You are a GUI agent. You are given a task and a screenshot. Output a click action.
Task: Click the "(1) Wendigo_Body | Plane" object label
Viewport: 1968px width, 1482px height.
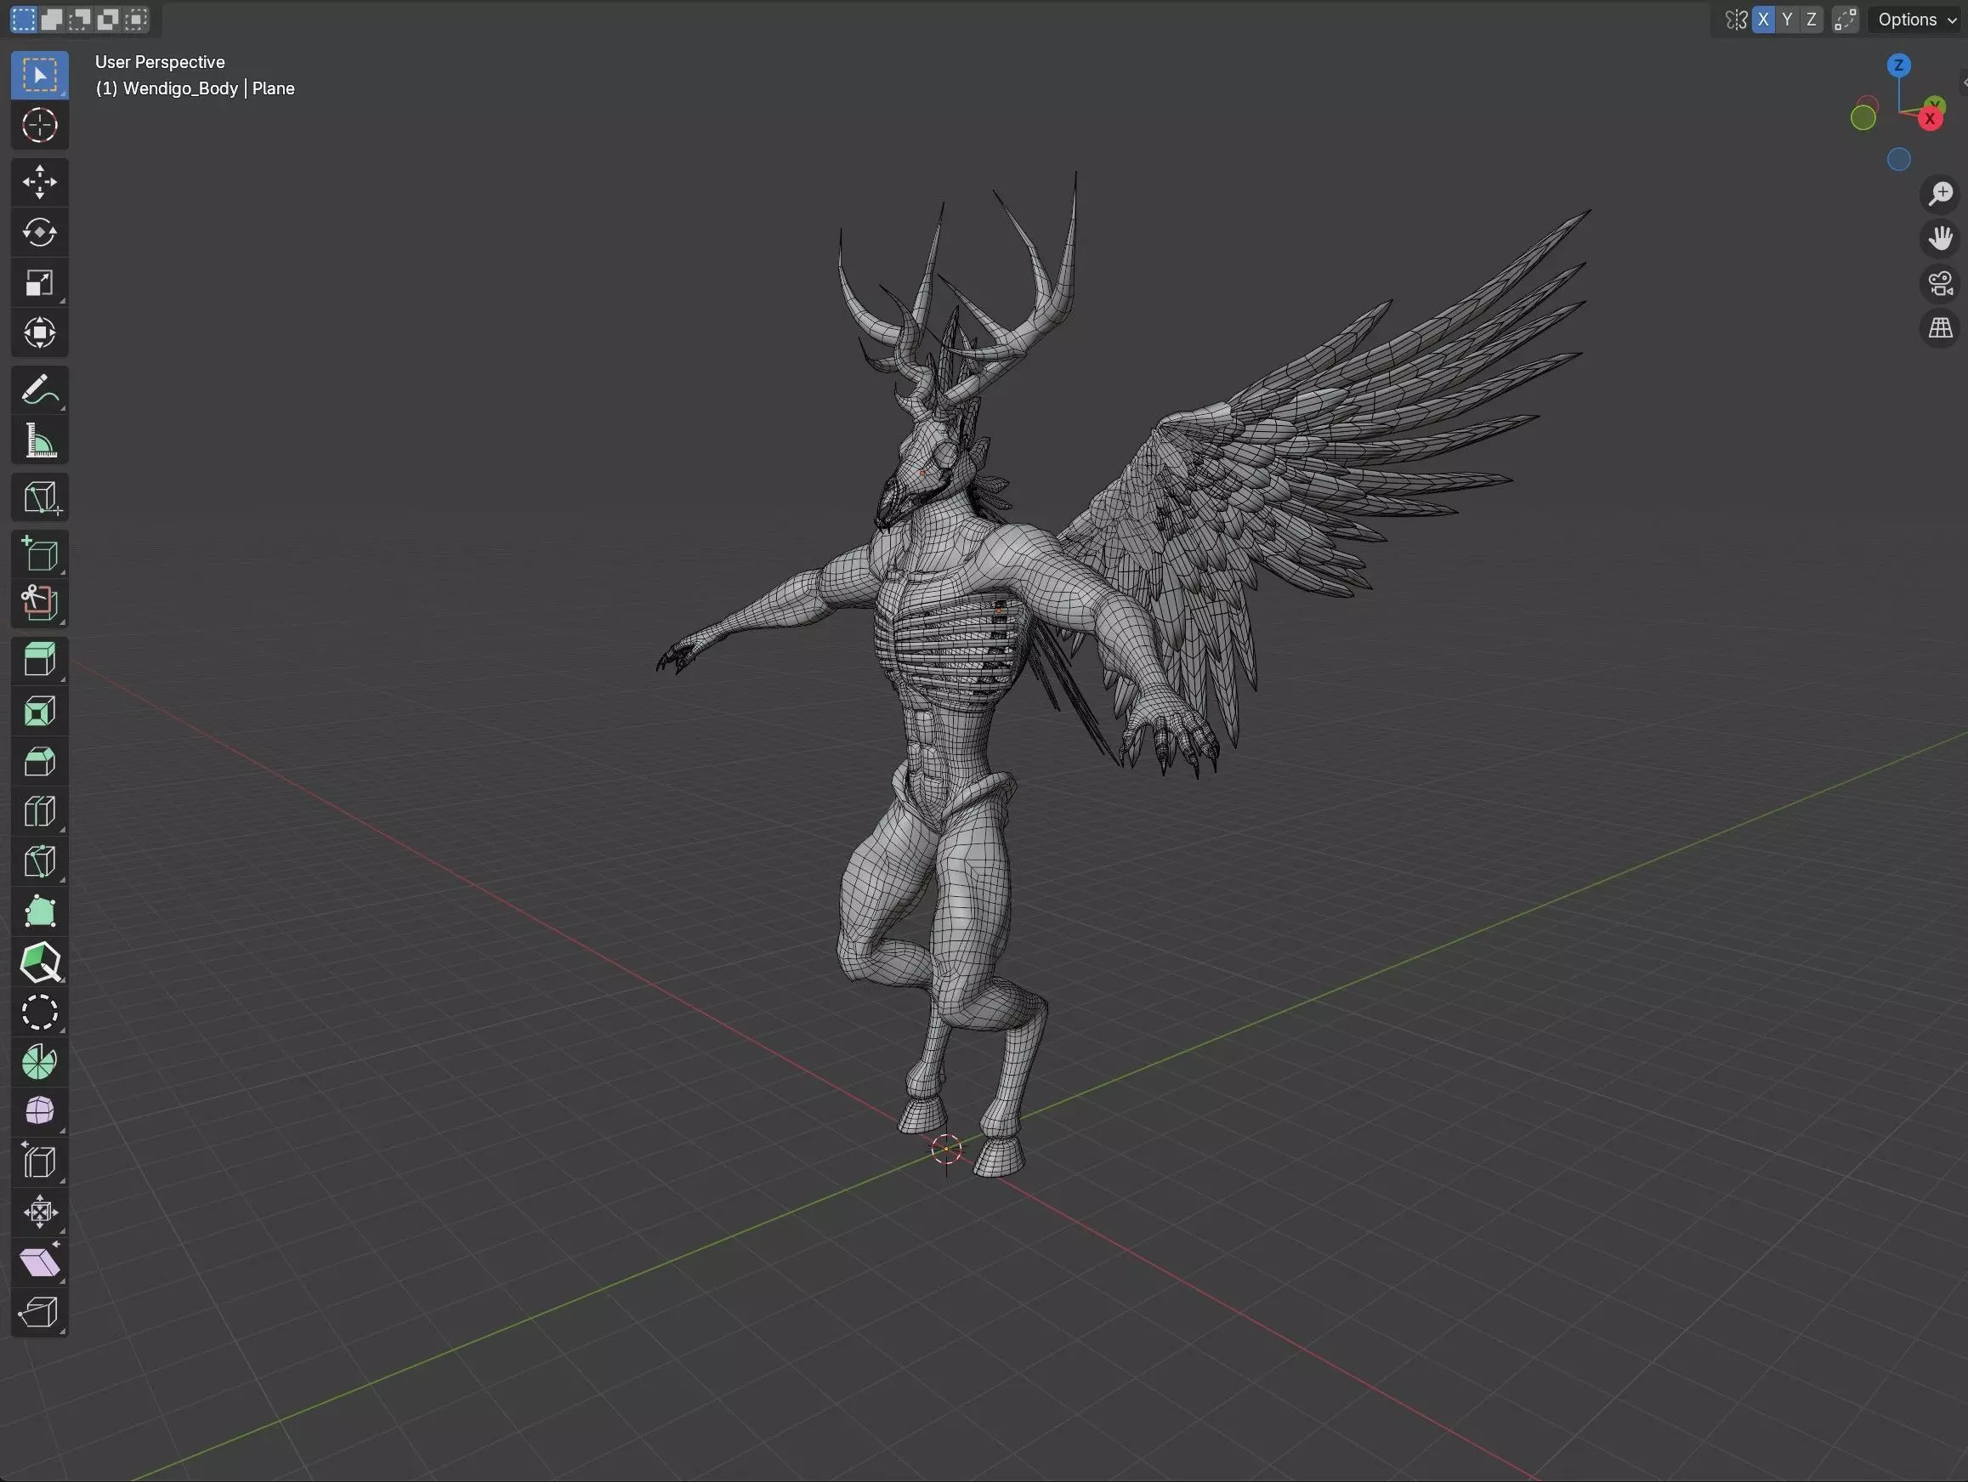click(x=195, y=88)
